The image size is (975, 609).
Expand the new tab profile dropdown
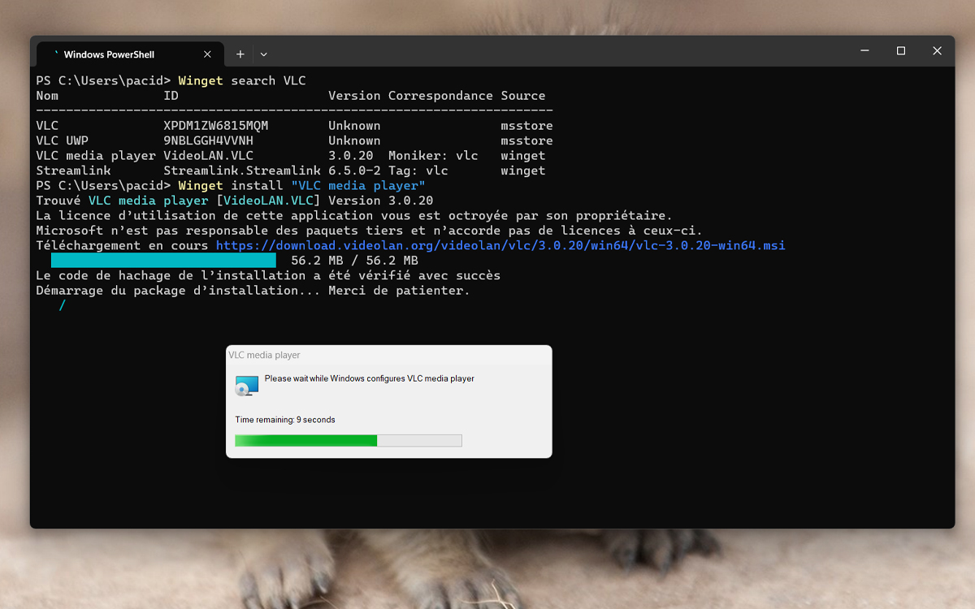tap(263, 54)
